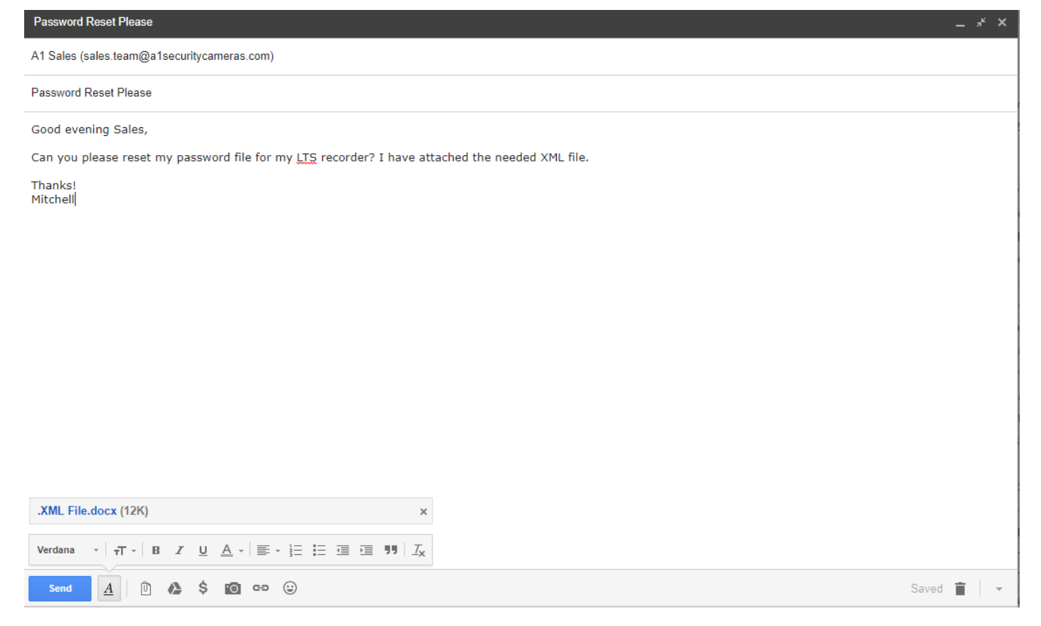Click the Saved draft status
This screenshot has height=626, width=1041.
coord(927,588)
